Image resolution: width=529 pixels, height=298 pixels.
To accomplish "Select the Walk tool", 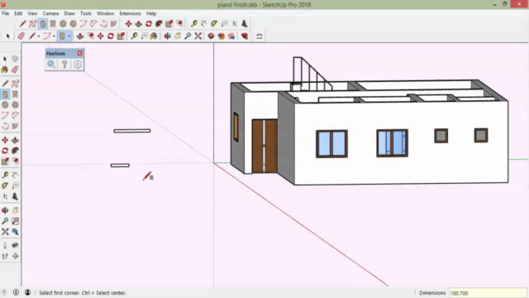I will tap(5, 256).
